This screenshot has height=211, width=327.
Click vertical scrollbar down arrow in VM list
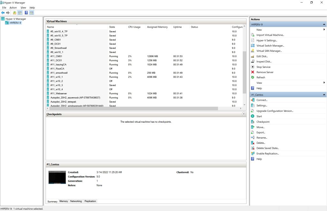pyautogui.click(x=244, y=105)
